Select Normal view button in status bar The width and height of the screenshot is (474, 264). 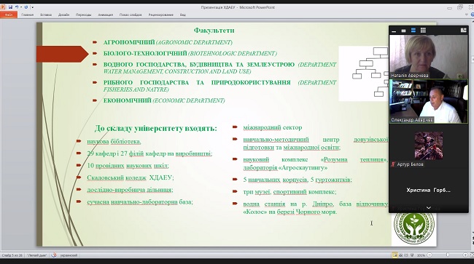click(x=395, y=255)
